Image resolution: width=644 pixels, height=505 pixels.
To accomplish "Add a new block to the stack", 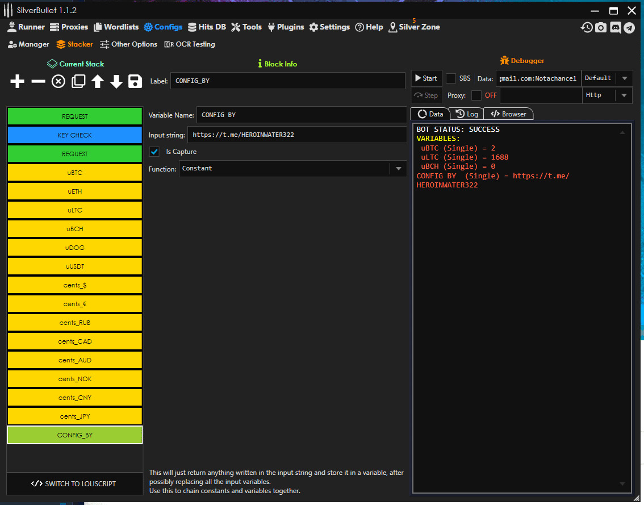I will tap(18, 82).
